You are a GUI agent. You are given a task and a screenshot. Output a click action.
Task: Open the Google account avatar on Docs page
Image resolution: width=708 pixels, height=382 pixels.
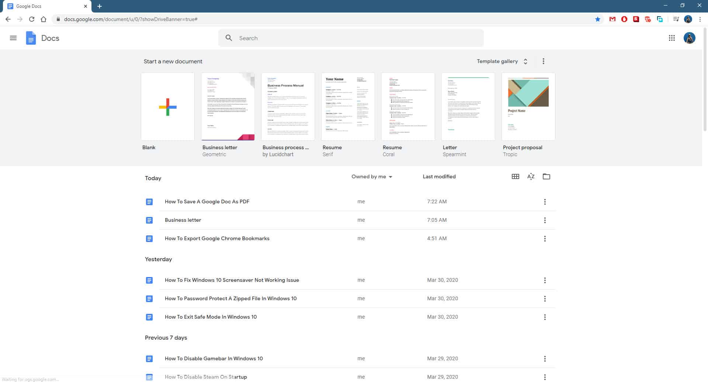689,38
